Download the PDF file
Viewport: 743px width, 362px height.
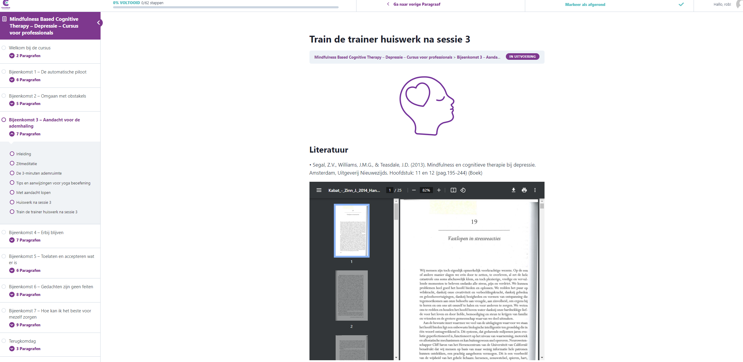tap(513, 190)
